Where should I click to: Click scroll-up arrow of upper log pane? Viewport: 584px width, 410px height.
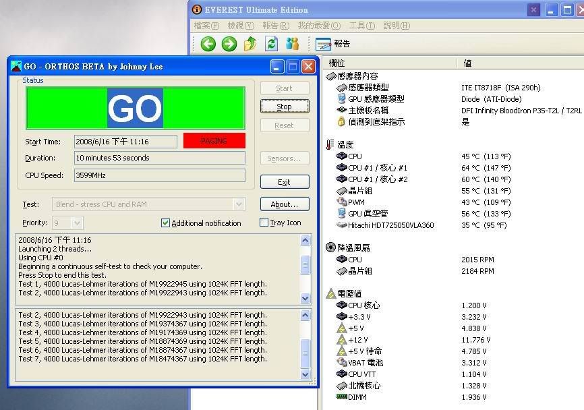tap(305, 241)
